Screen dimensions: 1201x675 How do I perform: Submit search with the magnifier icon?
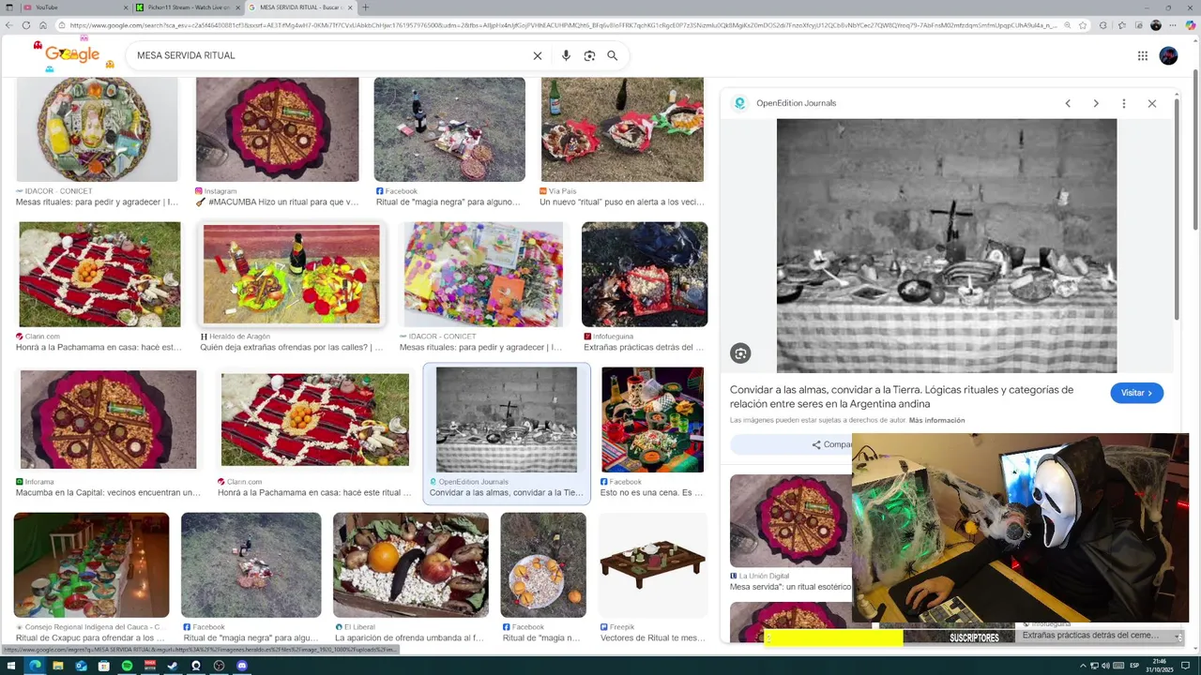pos(612,55)
